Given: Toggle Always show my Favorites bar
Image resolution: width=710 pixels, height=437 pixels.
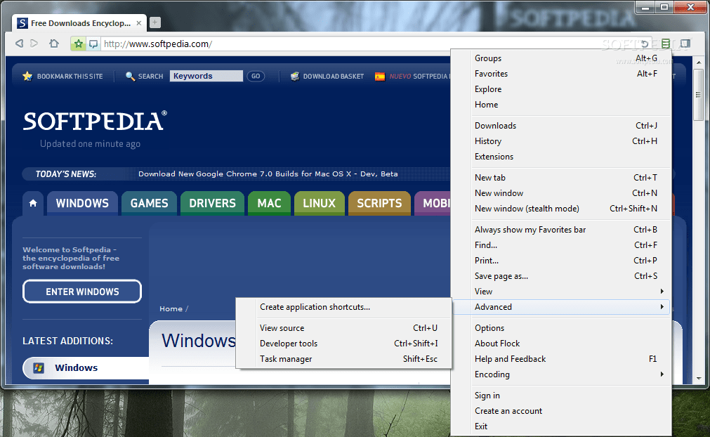Looking at the screenshot, I should click(562, 230).
